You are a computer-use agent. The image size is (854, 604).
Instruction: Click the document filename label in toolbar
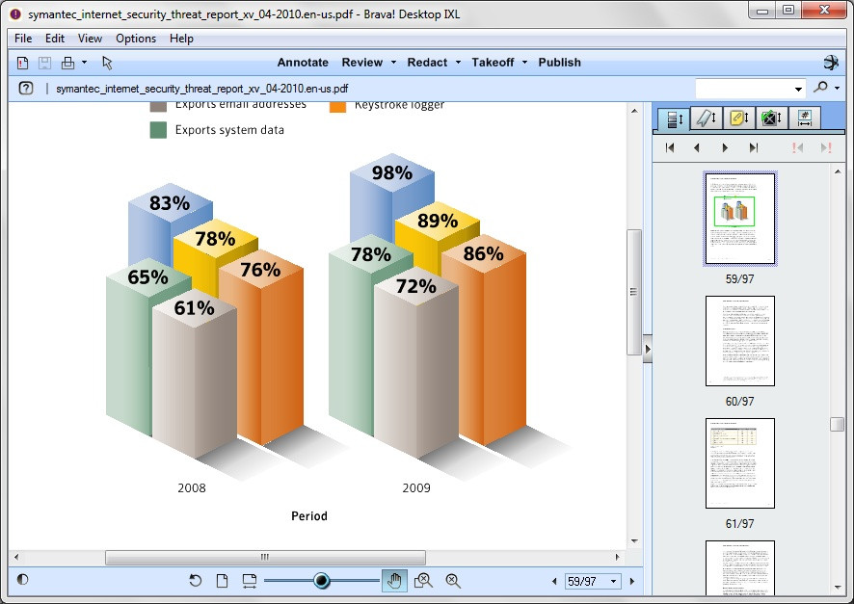click(202, 89)
